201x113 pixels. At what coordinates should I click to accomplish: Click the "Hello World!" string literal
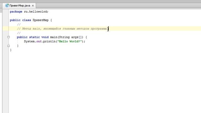70,41
